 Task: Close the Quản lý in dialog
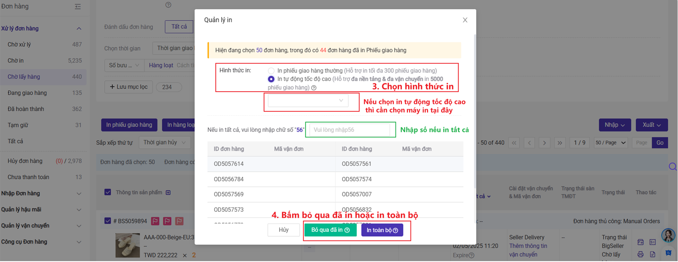point(465,20)
